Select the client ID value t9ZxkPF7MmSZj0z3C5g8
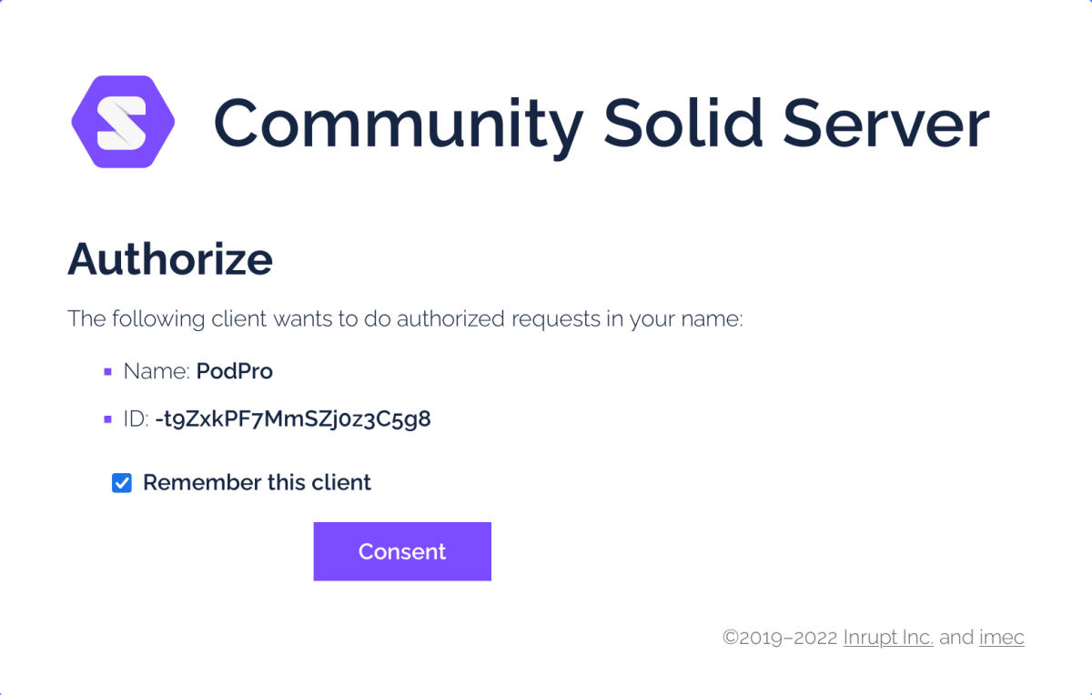Screen dimensions: 1092x695 tap(293, 418)
